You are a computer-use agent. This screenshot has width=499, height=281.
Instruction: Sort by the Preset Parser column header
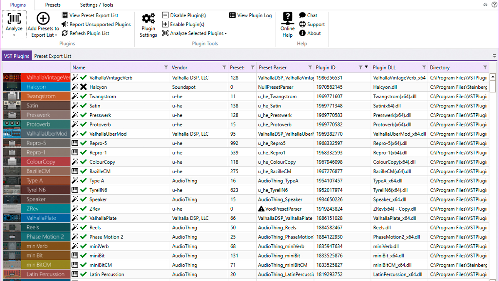tap(273, 67)
